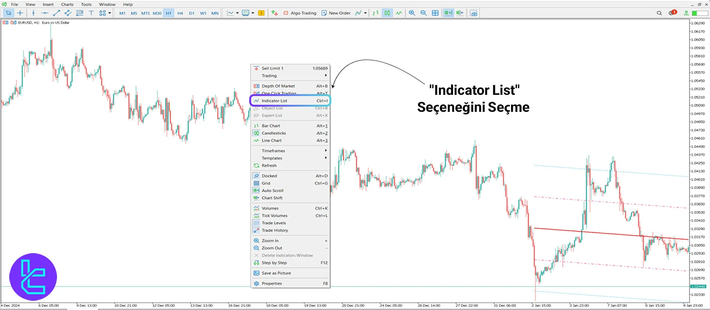Click the zoom in magnifier toolbar icon

tap(412, 13)
